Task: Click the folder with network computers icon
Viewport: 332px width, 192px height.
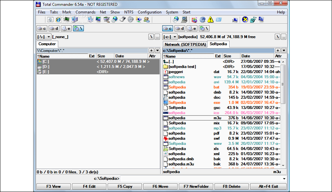Action: [x=139, y=20]
